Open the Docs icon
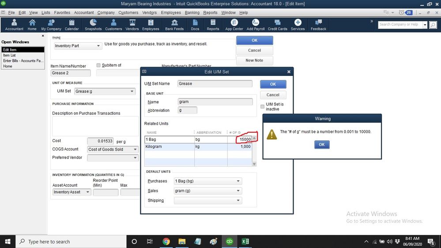This screenshot has height=248, width=441. coord(195,25)
